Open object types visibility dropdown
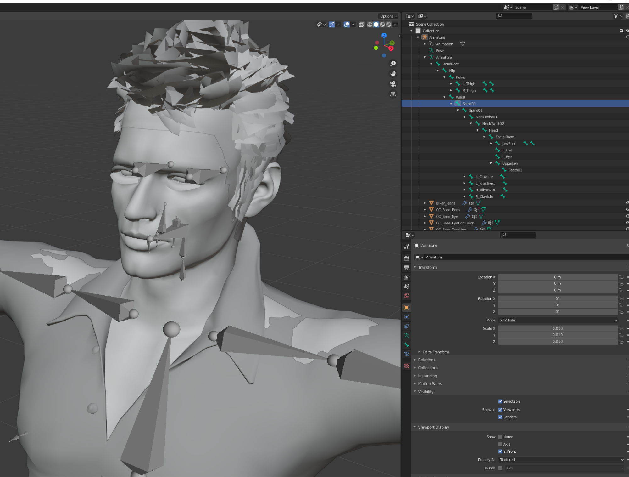The height and width of the screenshot is (477, 629). (x=321, y=25)
